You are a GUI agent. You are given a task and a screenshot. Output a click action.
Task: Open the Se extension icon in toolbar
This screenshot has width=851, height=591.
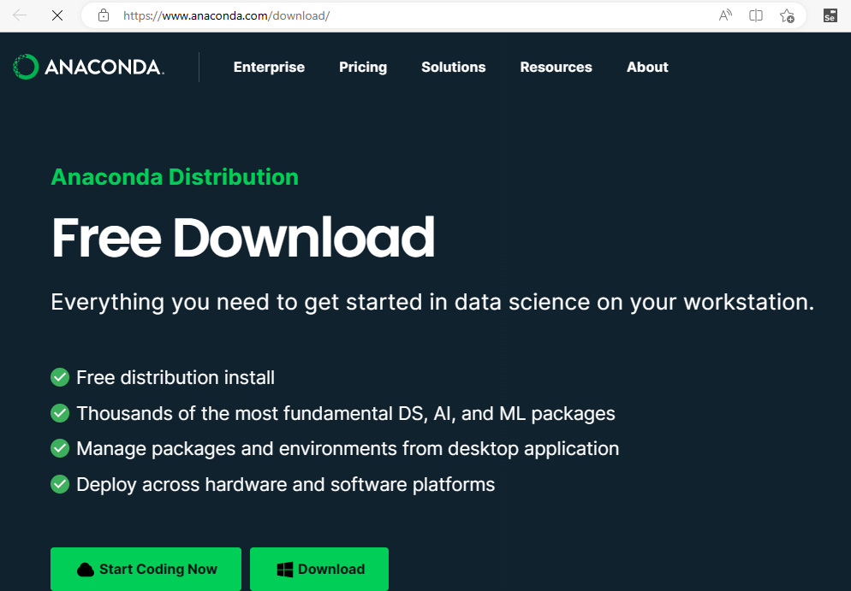pos(830,15)
